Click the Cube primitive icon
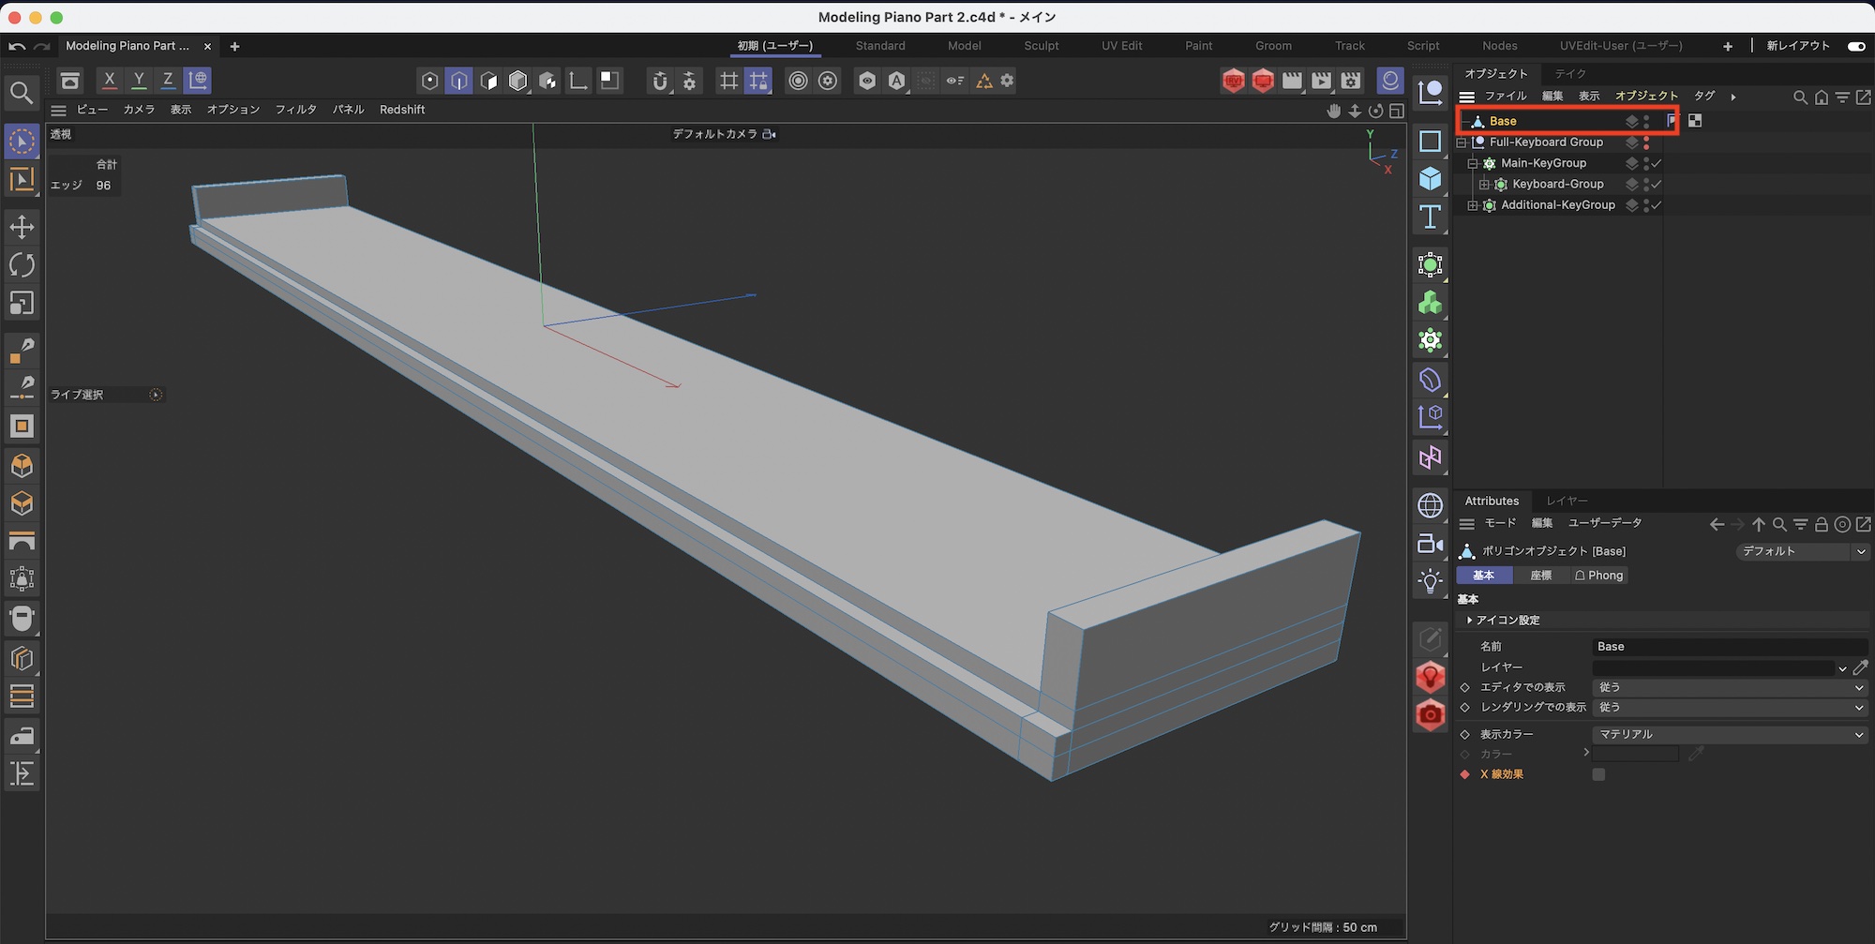This screenshot has height=944, width=1875. pyautogui.click(x=1430, y=178)
